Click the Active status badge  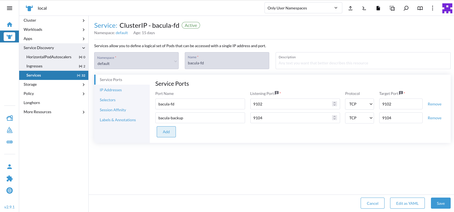191,25
